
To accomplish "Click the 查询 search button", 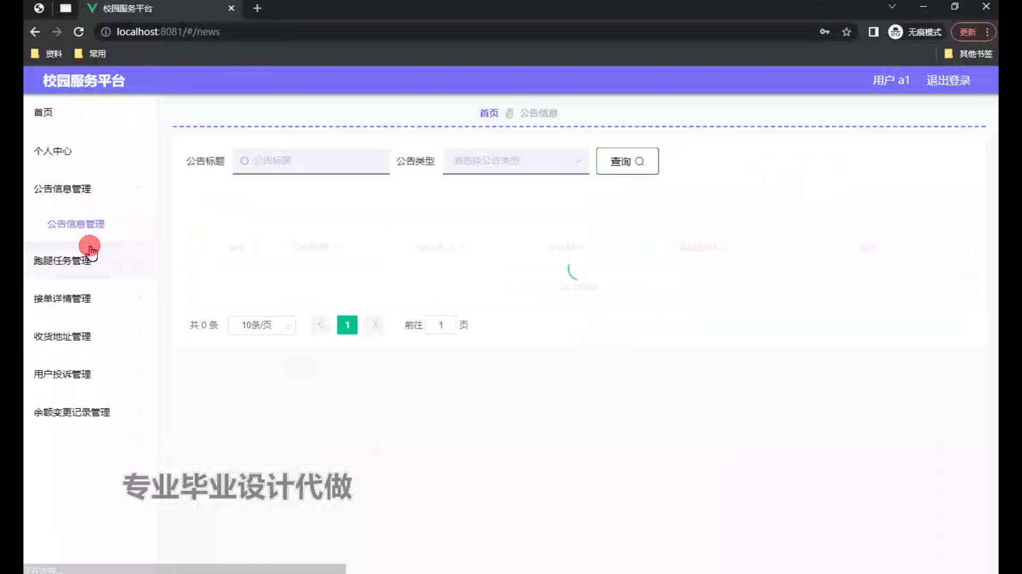I will (627, 161).
